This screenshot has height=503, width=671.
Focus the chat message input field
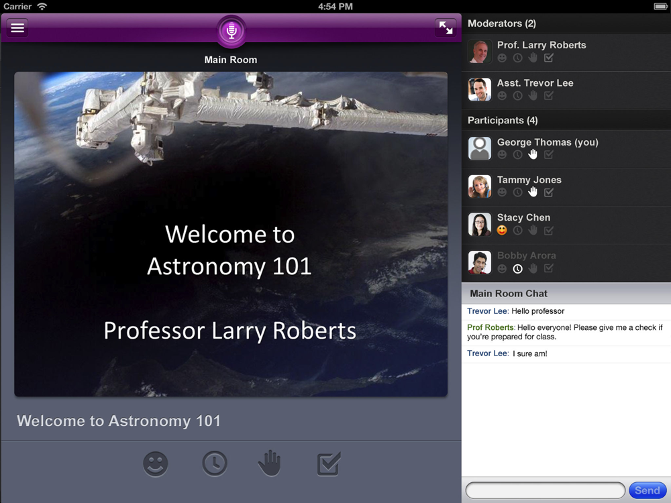click(545, 490)
